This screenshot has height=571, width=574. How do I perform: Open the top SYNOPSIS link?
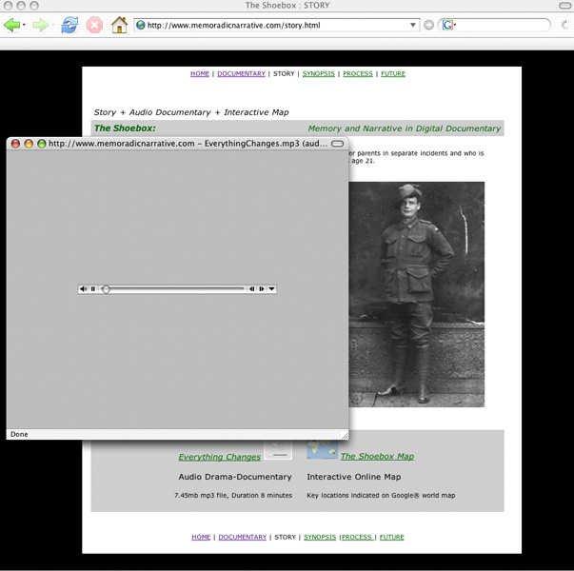point(319,73)
